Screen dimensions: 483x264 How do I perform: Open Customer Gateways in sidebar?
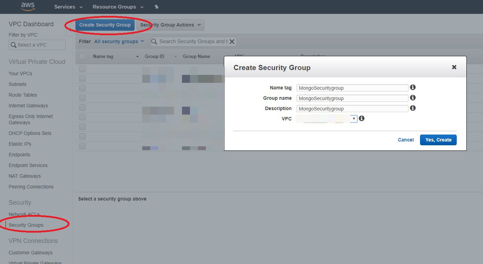pyautogui.click(x=30, y=253)
